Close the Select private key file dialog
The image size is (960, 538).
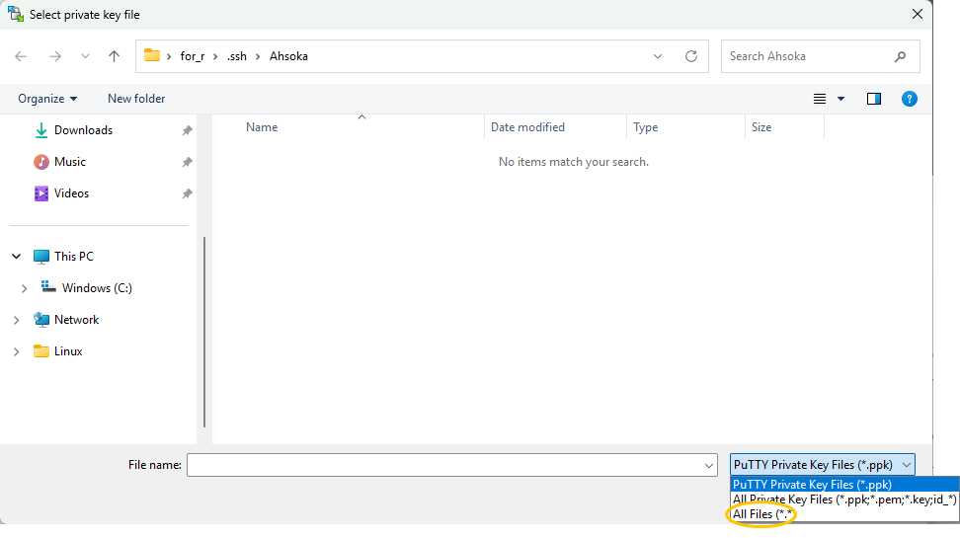918,14
